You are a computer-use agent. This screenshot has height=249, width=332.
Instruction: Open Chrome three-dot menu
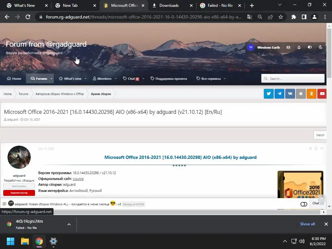[x=325, y=17]
